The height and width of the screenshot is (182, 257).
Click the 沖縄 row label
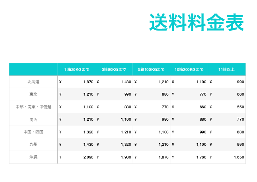pos(33,157)
